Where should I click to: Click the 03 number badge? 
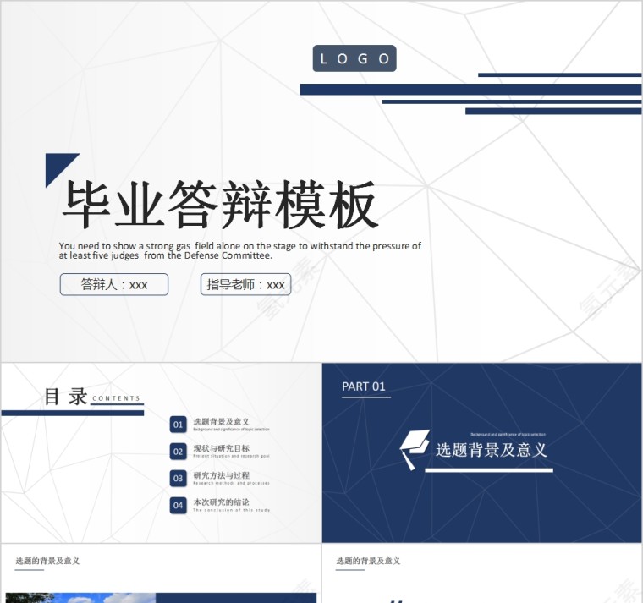point(178,478)
